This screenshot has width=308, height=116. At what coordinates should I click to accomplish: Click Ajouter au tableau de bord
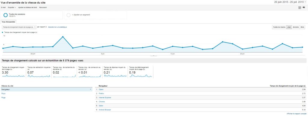27,7
